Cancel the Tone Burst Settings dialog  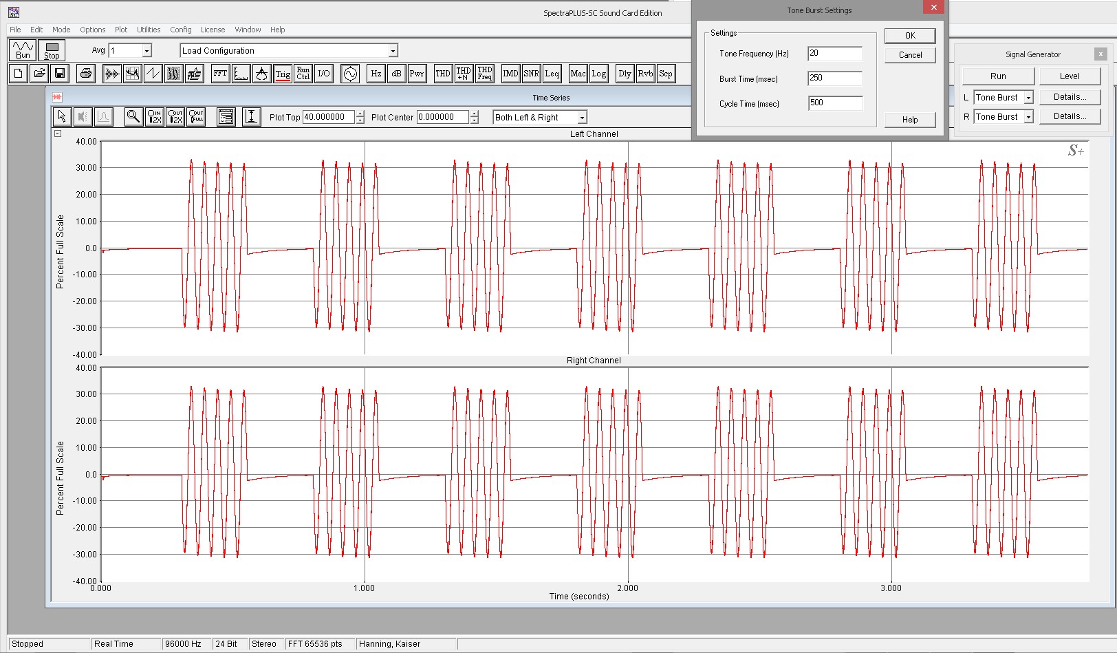(x=910, y=55)
